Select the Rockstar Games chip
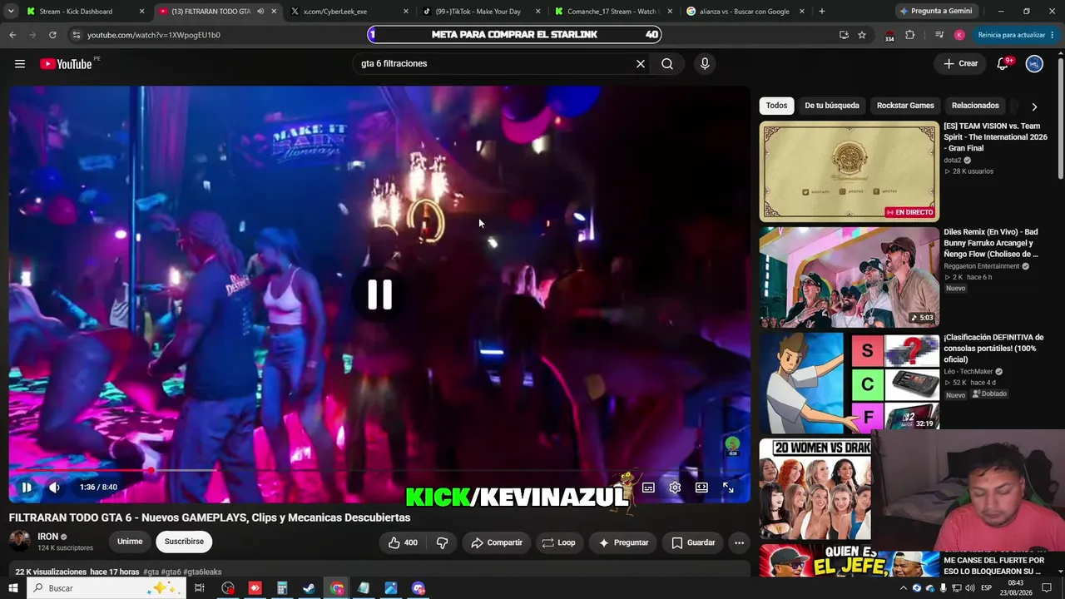1065x599 pixels. 905,106
